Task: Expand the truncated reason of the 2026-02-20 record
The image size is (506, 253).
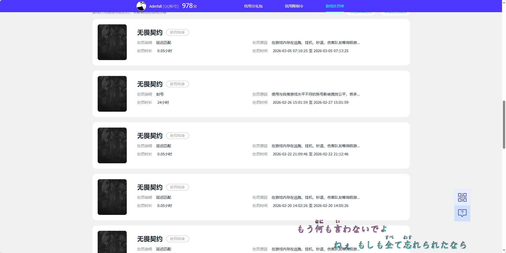Action: click(315, 197)
